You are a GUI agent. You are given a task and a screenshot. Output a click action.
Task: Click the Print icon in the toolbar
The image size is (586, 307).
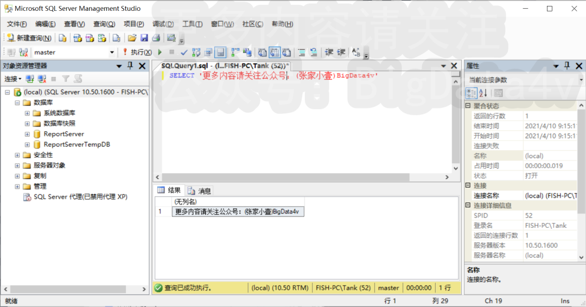(x=156, y=38)
